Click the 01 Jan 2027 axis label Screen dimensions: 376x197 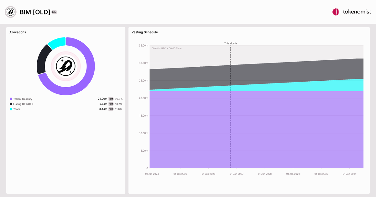237,174
